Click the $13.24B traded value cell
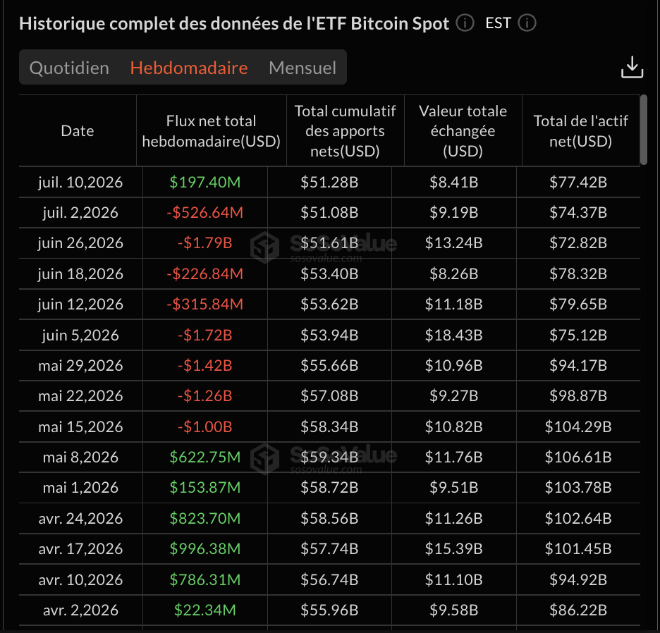The width and height of the screenshot is (660, 633). (454, 243)
